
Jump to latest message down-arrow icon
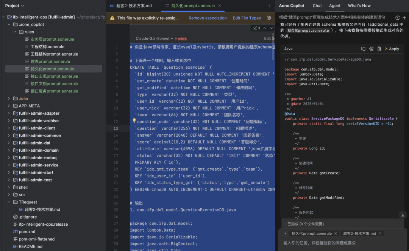[403, 215]
